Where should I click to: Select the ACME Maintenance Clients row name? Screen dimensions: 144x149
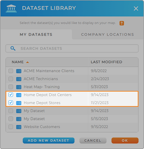pos(49,71)
